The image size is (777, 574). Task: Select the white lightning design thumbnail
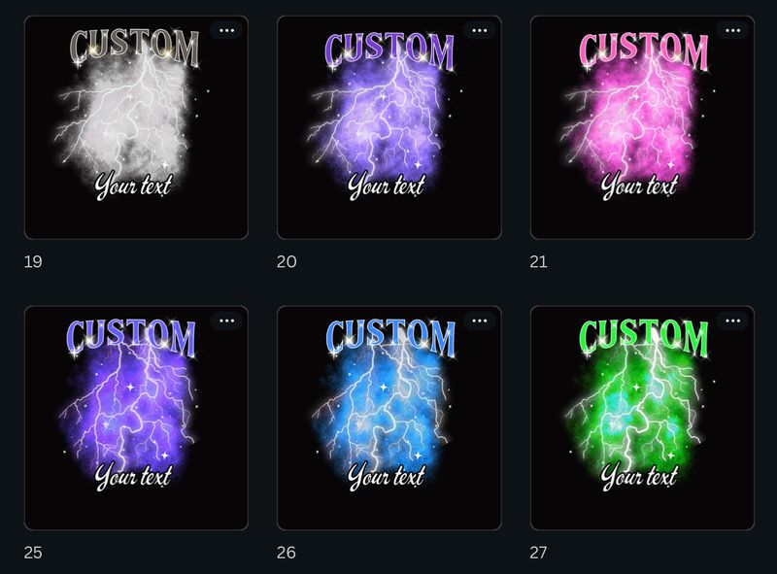[136, 128]
